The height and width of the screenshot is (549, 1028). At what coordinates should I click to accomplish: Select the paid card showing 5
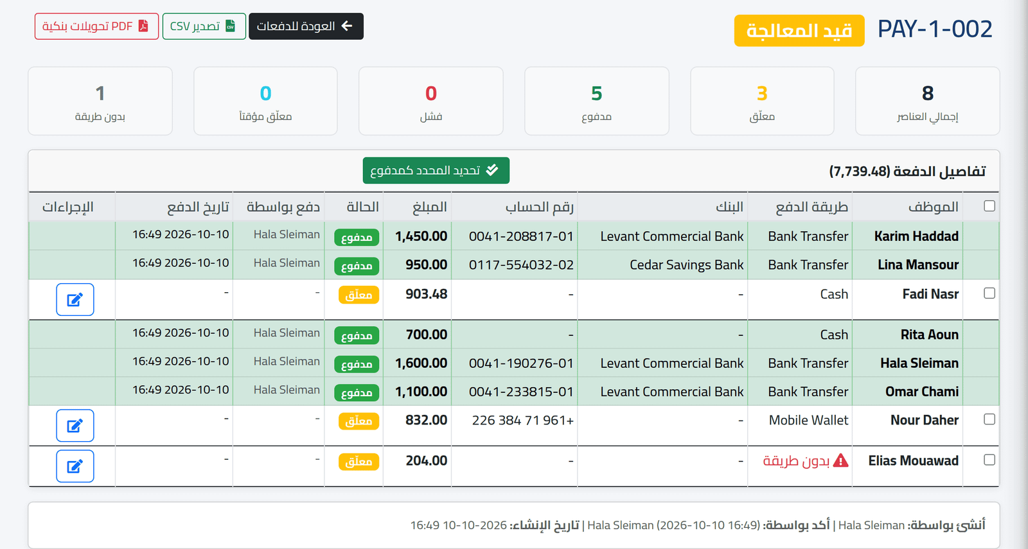596,101
